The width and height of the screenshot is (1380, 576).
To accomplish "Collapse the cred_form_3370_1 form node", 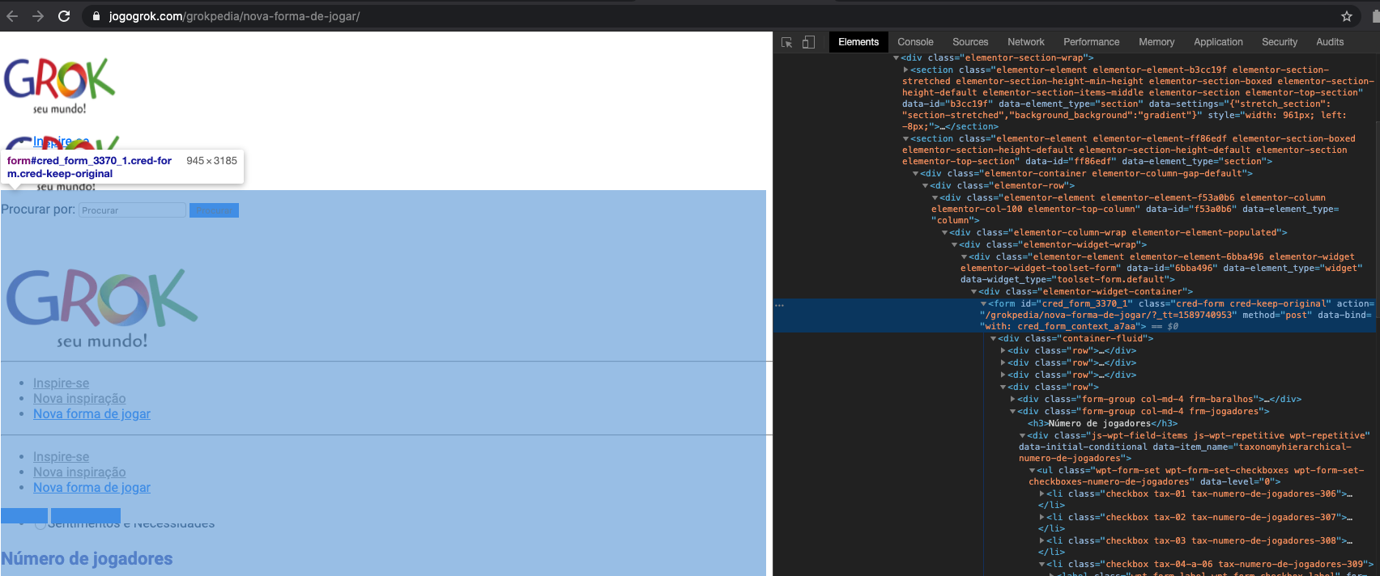I will tap(983, 304).
